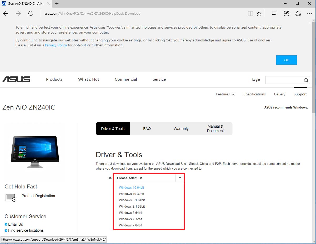Switch to the FAQ tab
This screenshot has height=244, width=316.
(147, 129)
